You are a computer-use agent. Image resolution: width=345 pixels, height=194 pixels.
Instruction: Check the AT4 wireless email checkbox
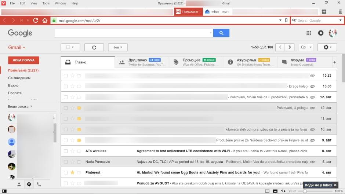(x=66, y=151)
